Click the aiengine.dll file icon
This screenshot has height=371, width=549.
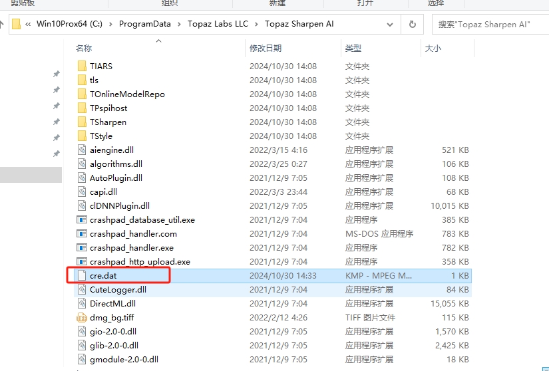click(82, 150)
